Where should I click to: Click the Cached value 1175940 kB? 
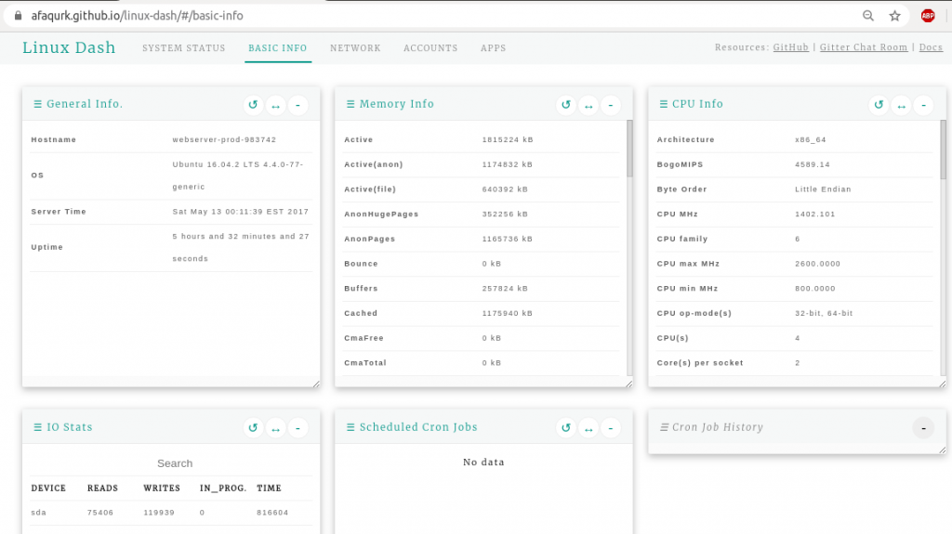coord(508,313)
